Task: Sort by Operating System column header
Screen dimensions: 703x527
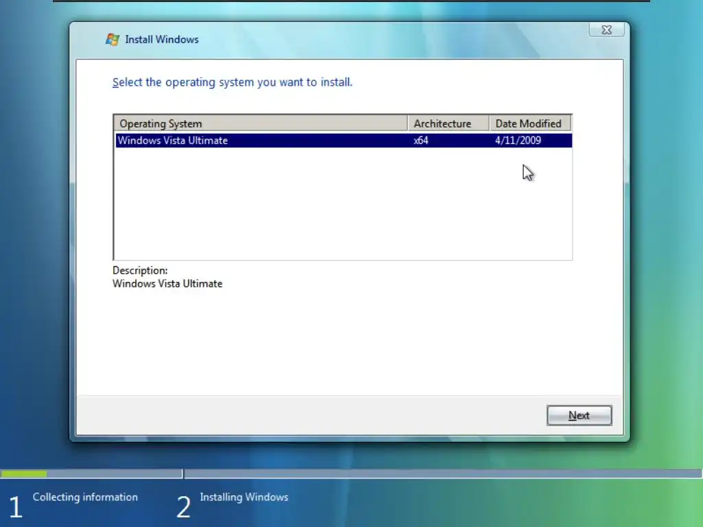Action: [261, 124]
